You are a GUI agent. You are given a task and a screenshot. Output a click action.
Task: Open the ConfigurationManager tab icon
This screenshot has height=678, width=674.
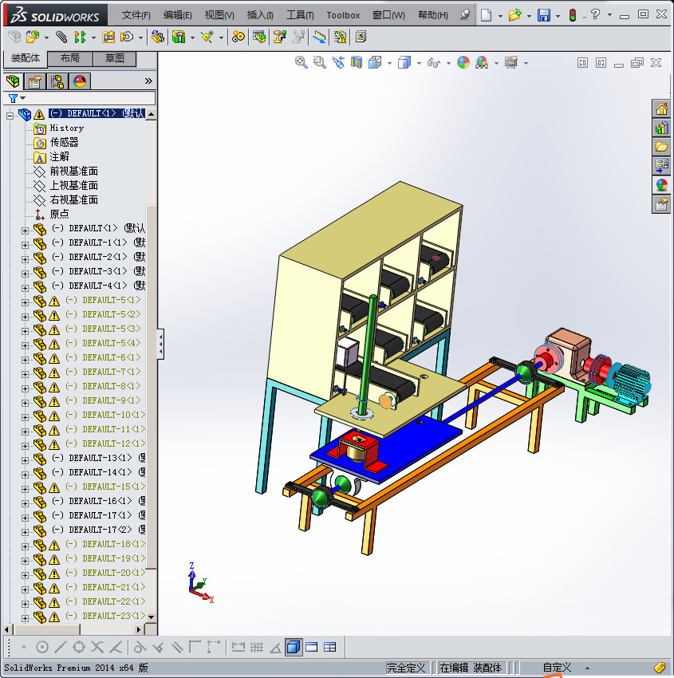click(57, 81)
